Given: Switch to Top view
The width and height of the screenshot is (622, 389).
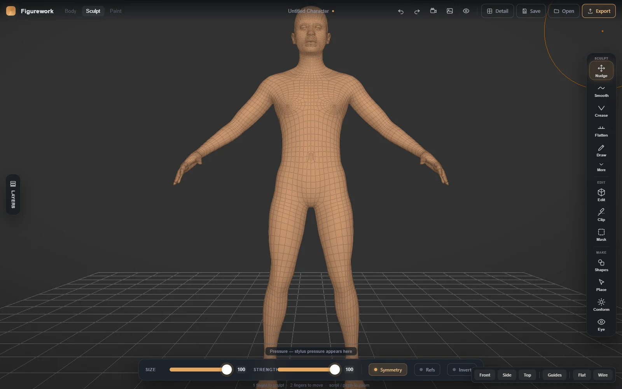Looking at the screenshot, I should click(527, 375).
